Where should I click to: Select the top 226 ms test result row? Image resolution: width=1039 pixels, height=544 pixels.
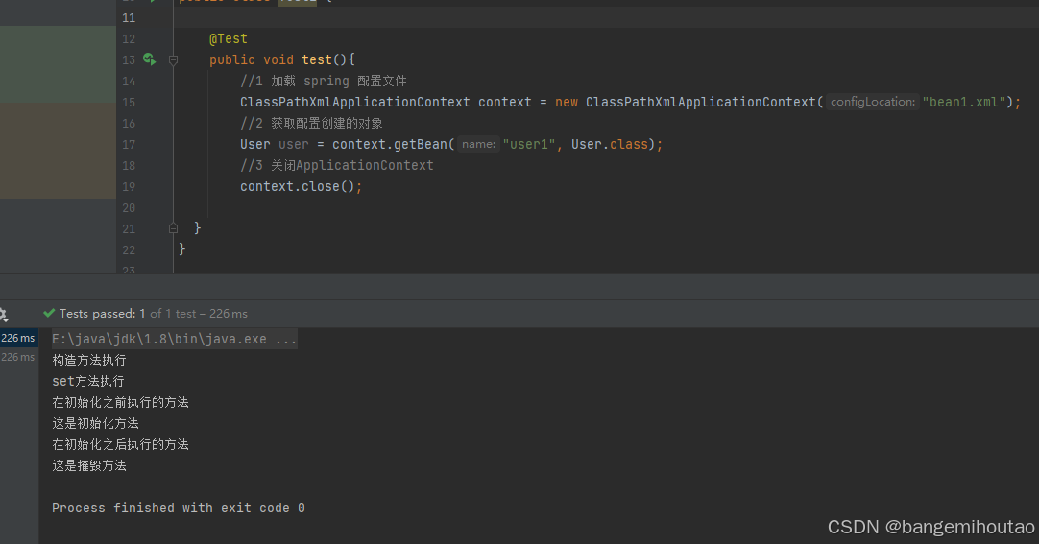(x=18, y=338)
